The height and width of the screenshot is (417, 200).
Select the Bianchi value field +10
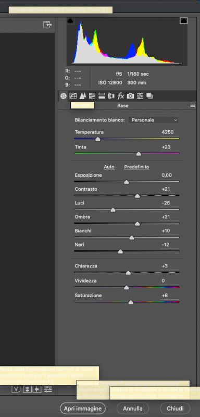169,231
